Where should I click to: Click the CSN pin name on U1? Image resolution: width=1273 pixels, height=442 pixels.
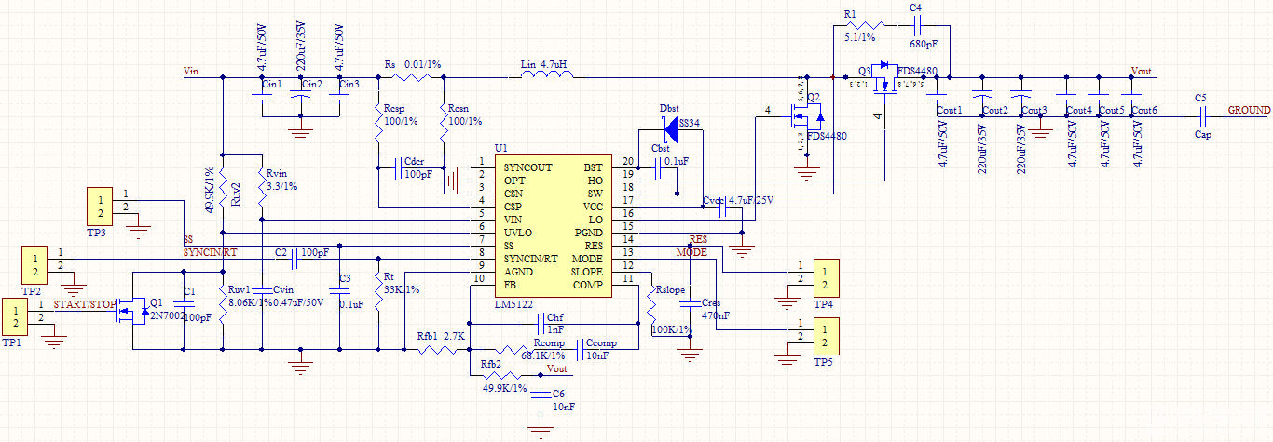click(x=514, y=194)
